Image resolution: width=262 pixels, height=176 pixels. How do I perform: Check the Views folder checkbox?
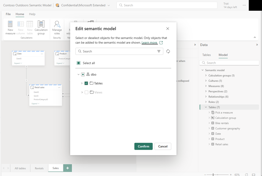click(x=86, y=92)
